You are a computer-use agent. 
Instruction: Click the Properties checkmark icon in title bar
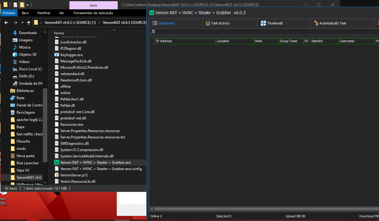pos(15,5)
